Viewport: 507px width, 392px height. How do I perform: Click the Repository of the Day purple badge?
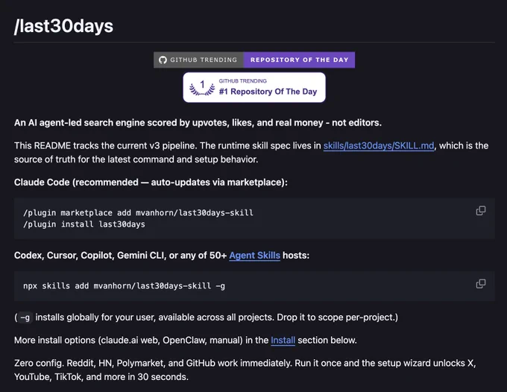click(300, 60)
